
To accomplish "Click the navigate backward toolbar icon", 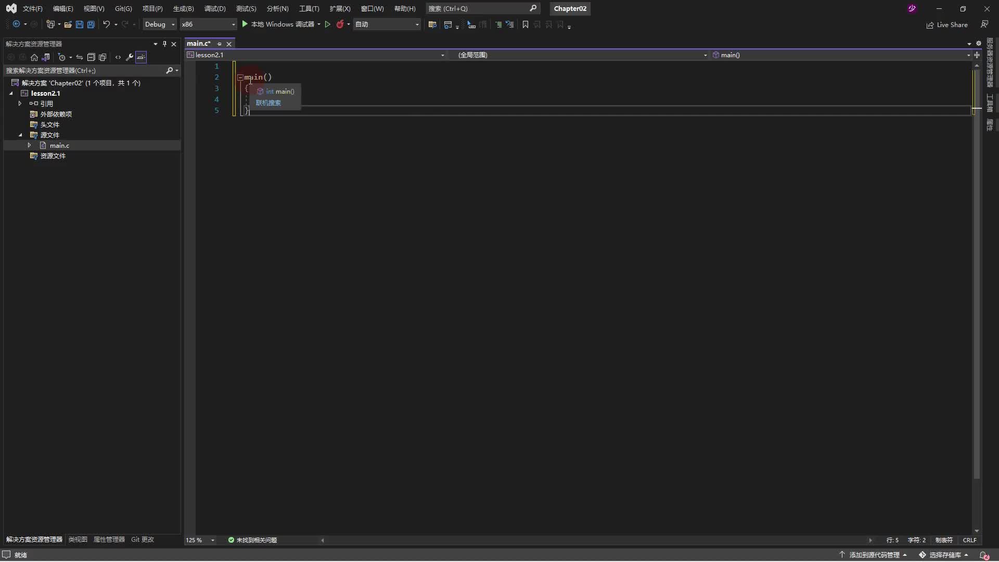I will 16,24.
